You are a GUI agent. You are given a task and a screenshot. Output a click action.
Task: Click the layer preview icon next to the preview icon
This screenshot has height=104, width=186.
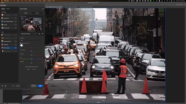coord(5,86)
